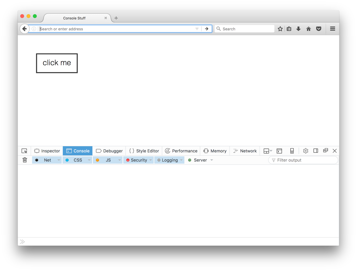
Task: Expand the CSS filter dropdown arrow
Action: 89,160
